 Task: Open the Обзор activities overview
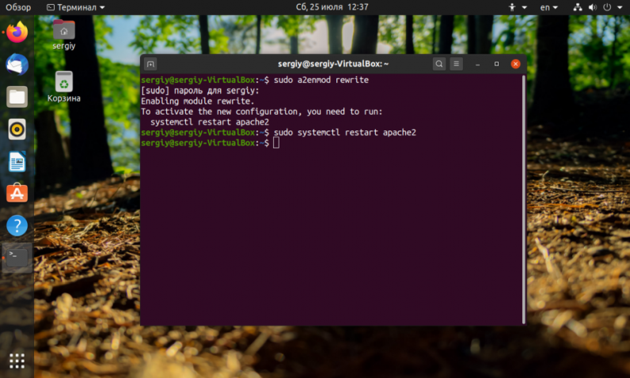click(18, 7)
